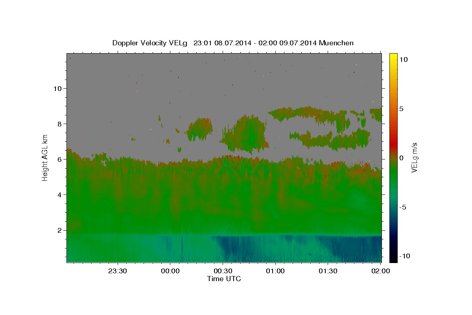
Task: Select the '02:00' time axis label
Action: point(380,271)
